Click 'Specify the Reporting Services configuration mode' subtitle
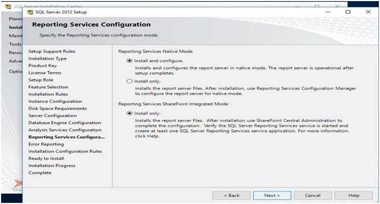 point(99,35)
